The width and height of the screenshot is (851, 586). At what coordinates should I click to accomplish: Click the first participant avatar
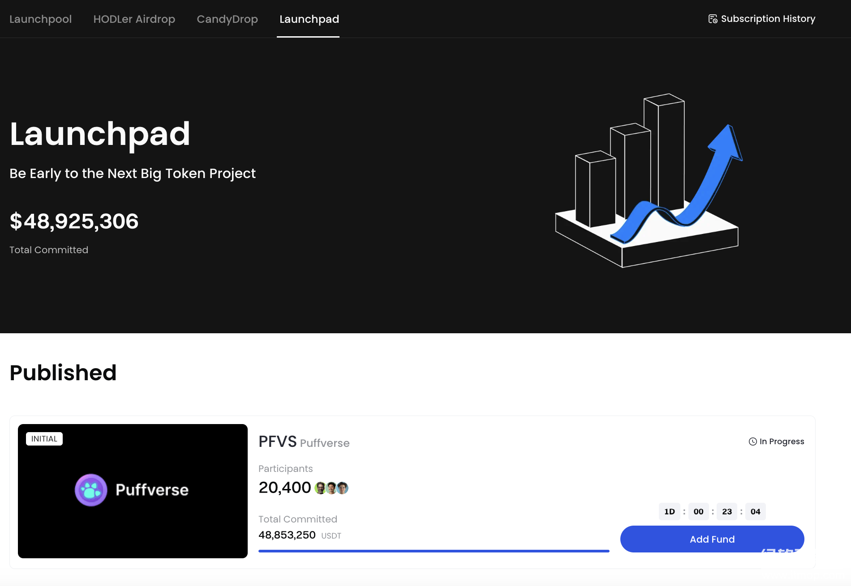[320, 488]
